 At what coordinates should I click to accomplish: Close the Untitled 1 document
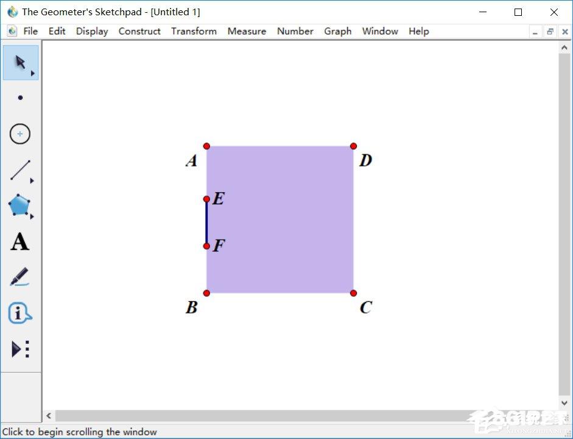coord(564,32)
